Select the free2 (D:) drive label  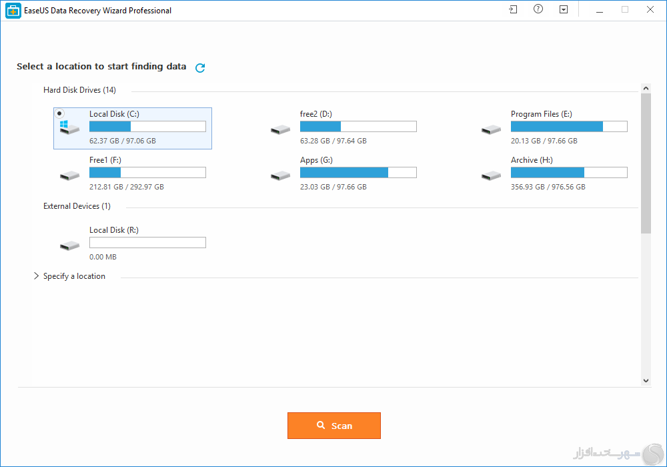click(x=316, y=114)
